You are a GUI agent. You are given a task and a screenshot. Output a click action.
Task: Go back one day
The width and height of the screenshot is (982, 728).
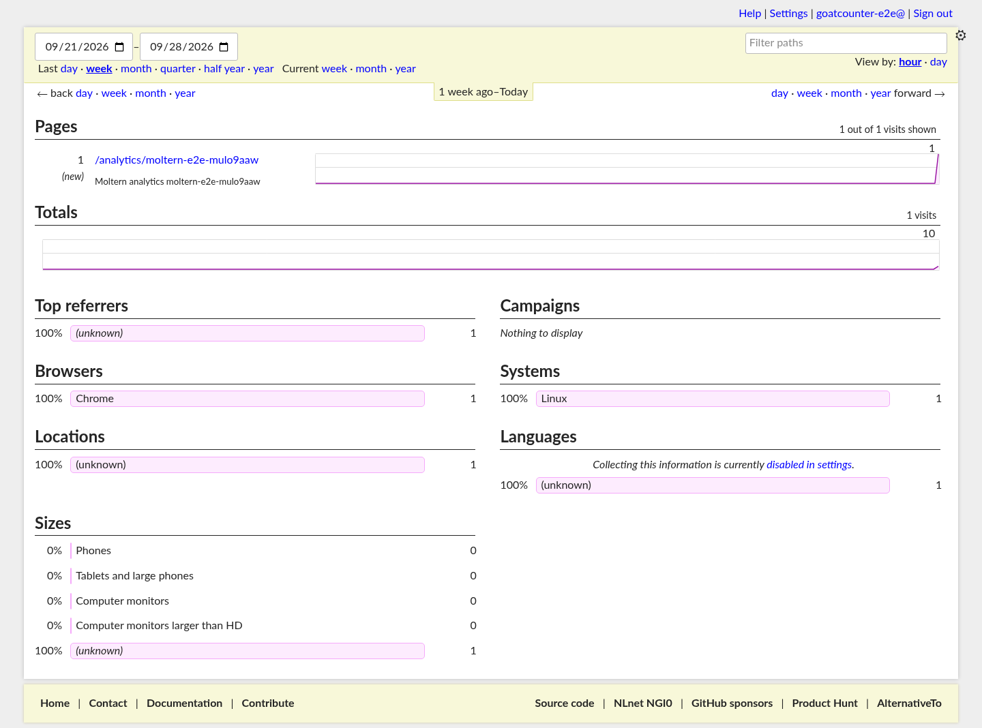click(84, 93)
